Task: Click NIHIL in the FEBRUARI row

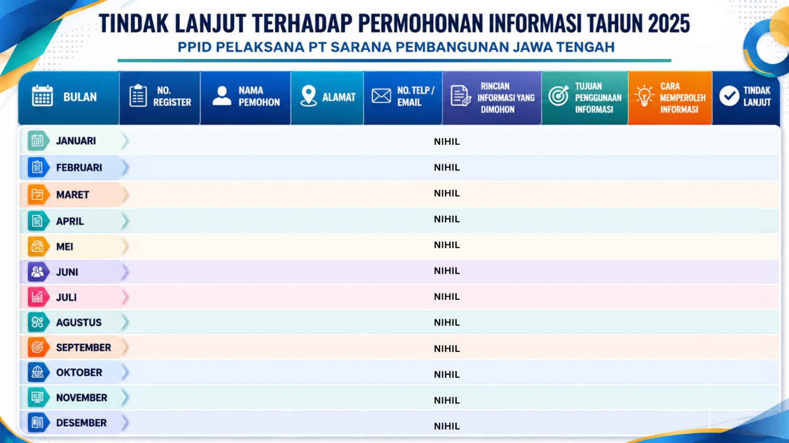Action: [x=447, y=167]
